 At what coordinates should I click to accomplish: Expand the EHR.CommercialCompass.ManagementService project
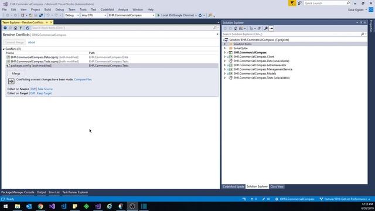pos(224,69)
